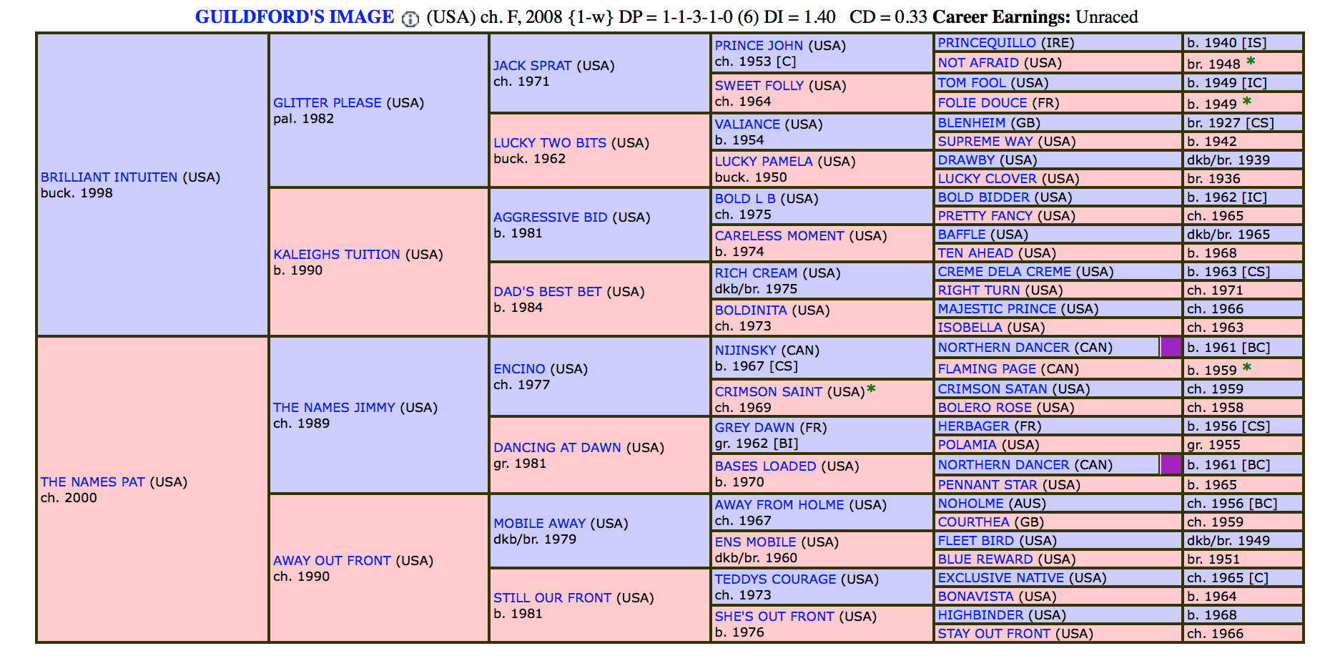Click the info icon beside Guildford's Image title

410,19
